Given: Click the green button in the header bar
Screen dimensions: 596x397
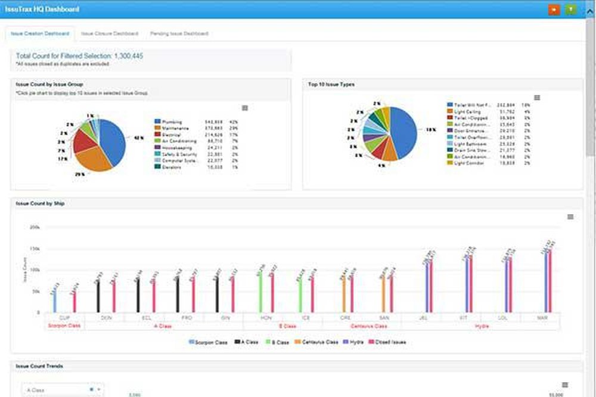Looking at the screenshot, I should (x=571, y=10).
